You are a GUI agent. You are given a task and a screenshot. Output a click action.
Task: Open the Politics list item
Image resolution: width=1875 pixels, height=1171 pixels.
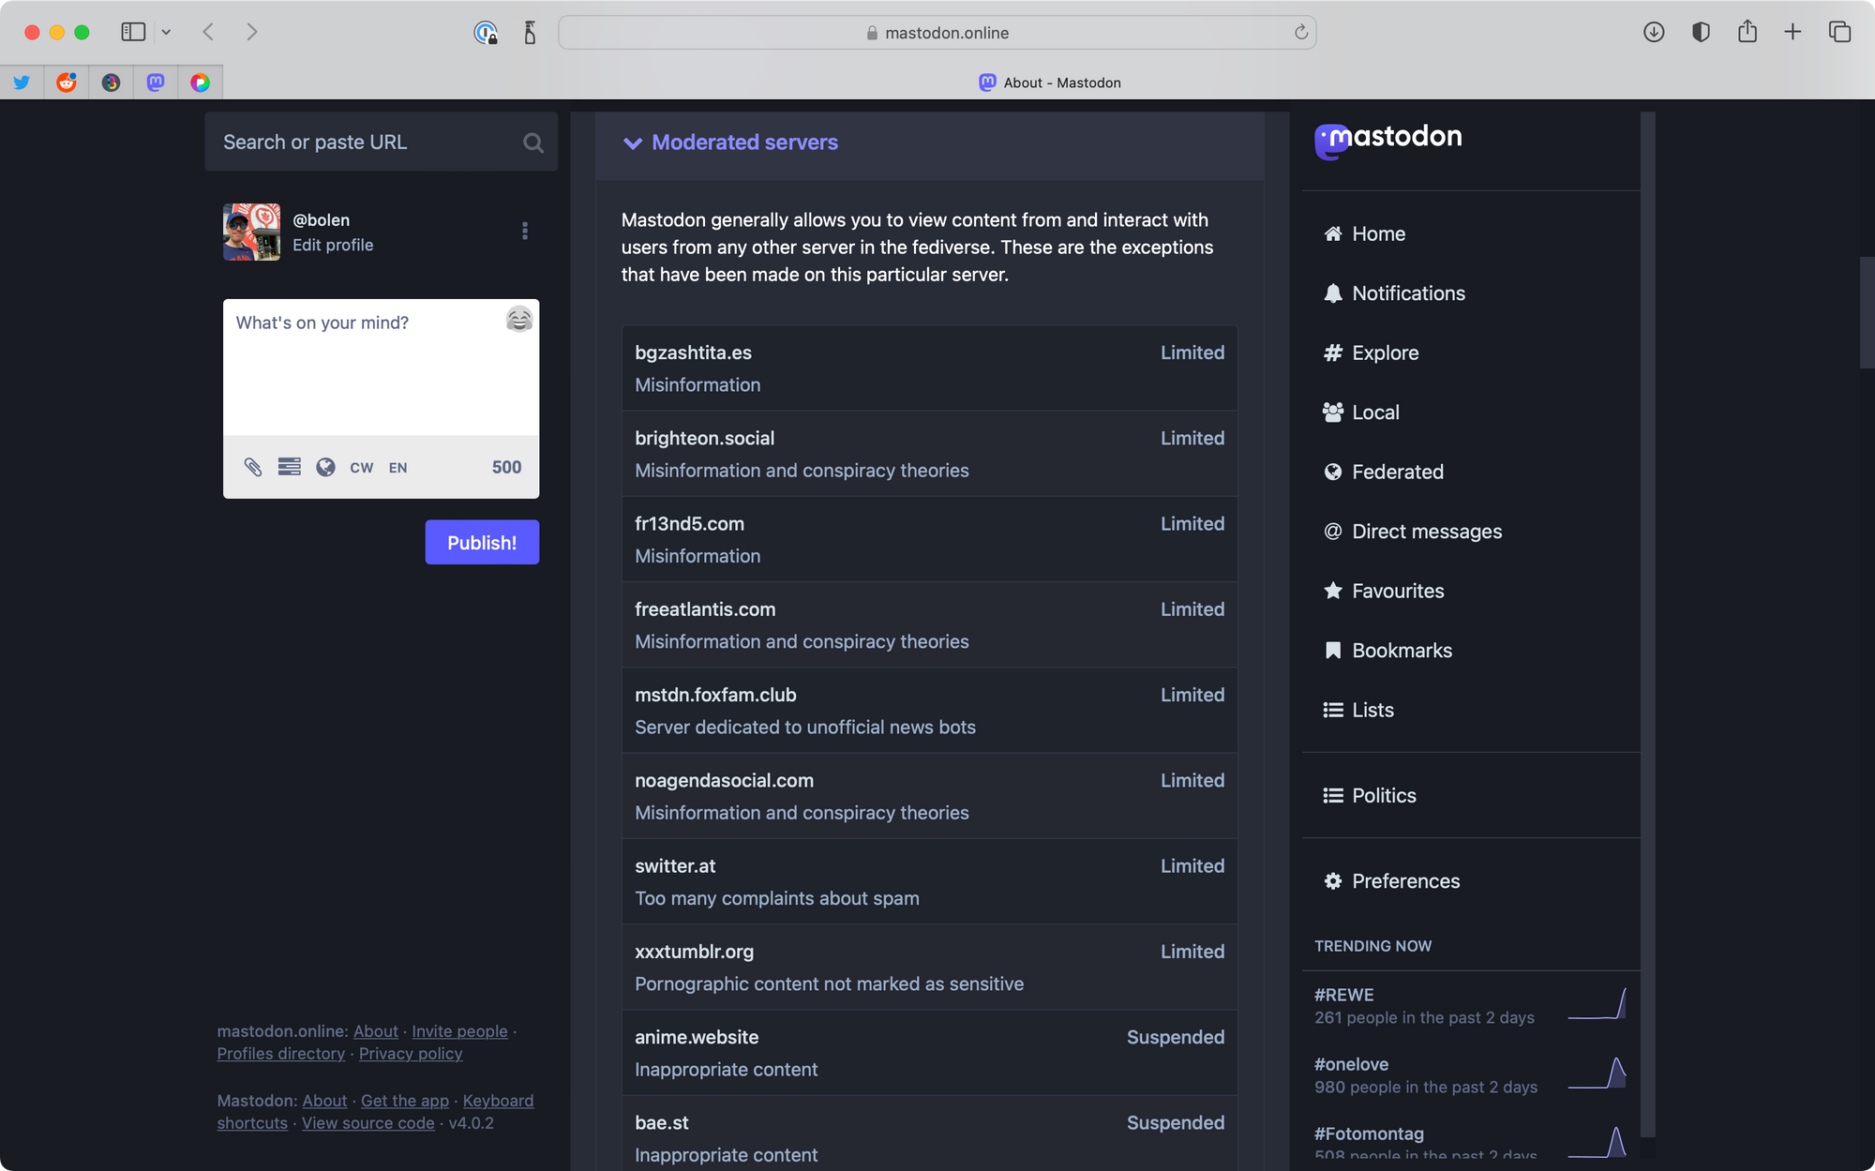pyautogui.click(x=1384, y=795)
